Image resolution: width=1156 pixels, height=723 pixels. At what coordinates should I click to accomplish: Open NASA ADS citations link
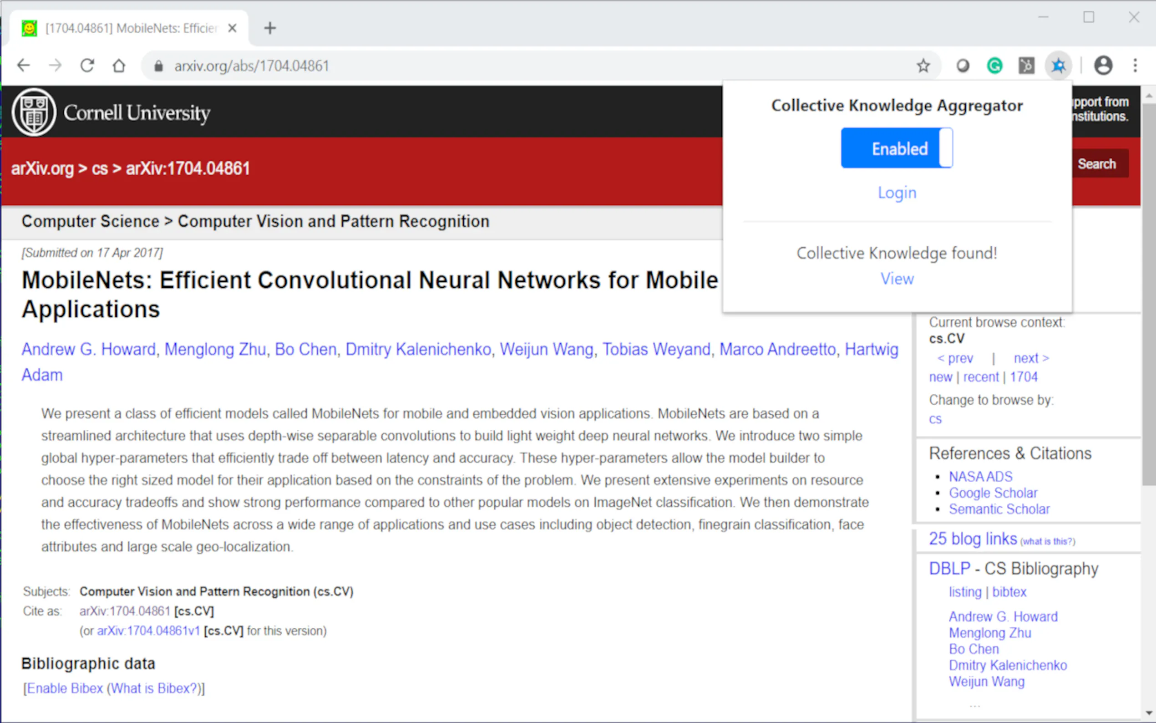point(981,477)
